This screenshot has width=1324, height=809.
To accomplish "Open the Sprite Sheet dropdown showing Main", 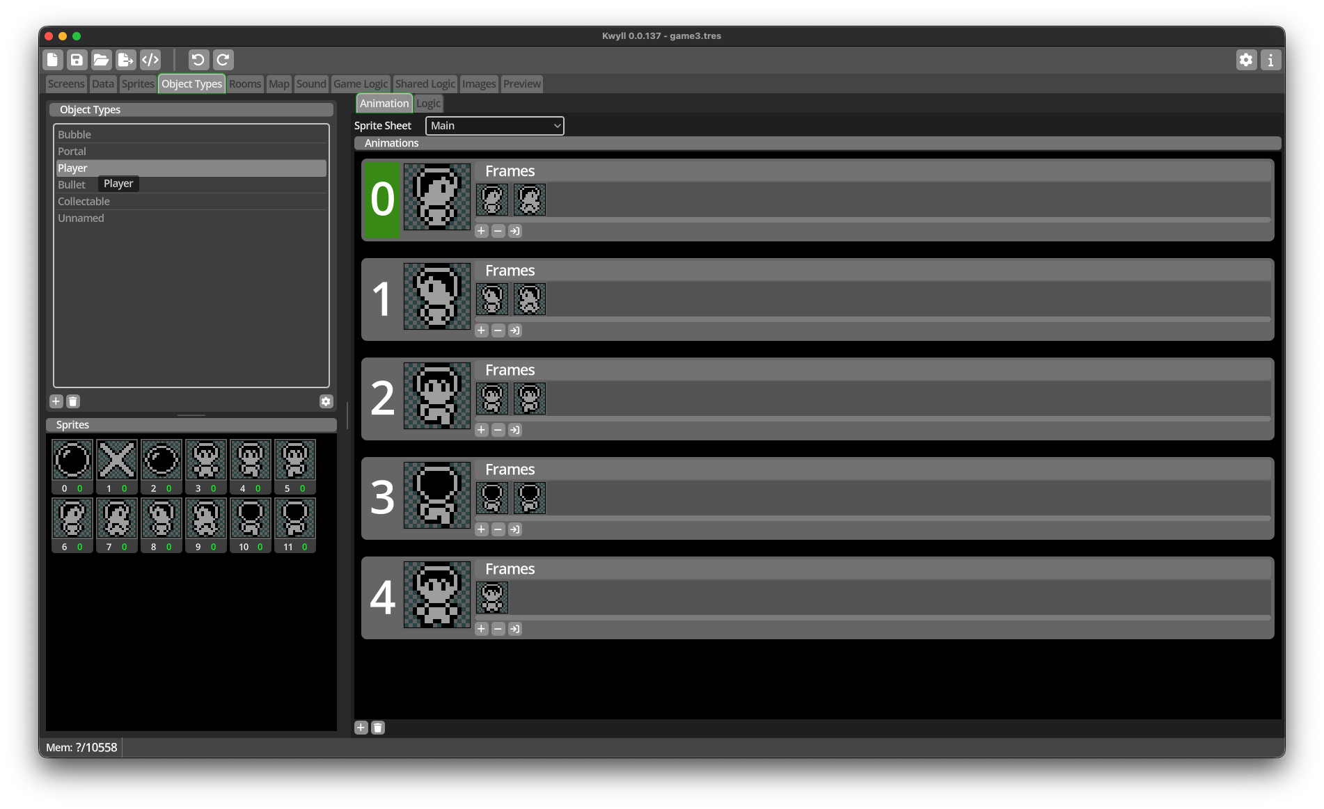I will (494, 126).
